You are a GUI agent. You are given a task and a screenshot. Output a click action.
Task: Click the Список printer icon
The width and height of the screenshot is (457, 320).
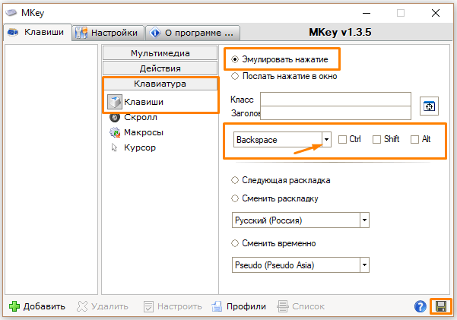click(x=282, y=306)
